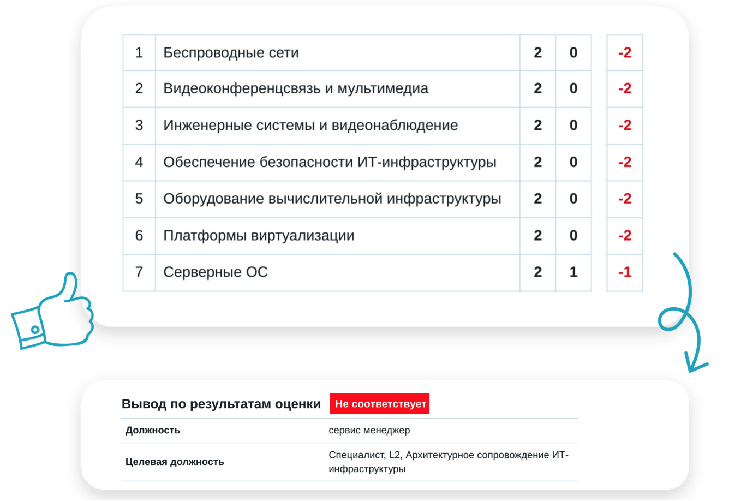Image resolution: width=735 pixels, height=501 pixels.
Task: Click the -1 gap value for Серверные ОС
Action: point(625,272)
